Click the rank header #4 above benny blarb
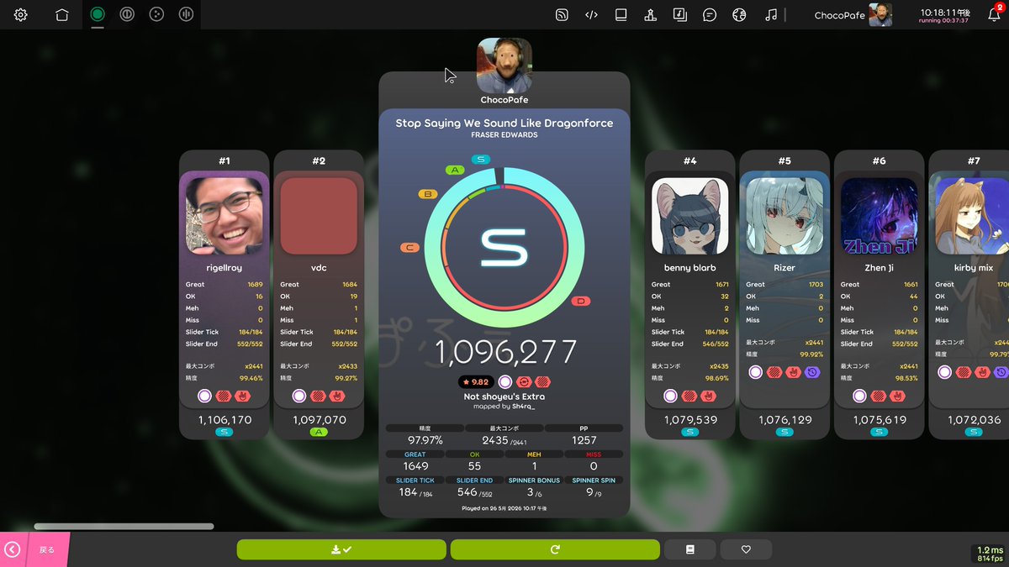This screenshot has height=567, width=1009. pos(690,160)
